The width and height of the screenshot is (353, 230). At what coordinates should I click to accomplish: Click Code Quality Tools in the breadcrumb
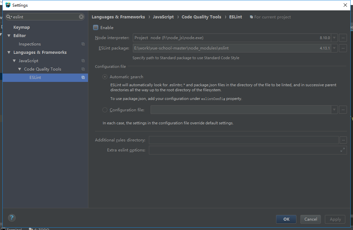[x=201, y=17]
